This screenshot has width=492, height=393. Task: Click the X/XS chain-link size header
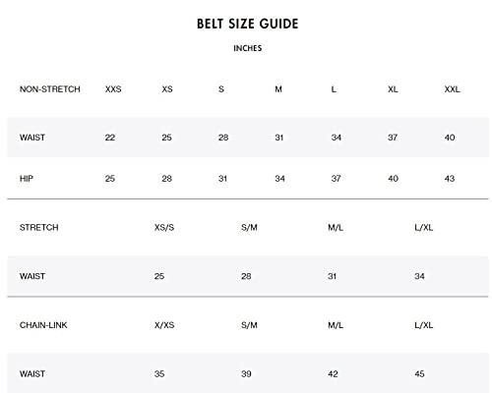pos(164,325)
